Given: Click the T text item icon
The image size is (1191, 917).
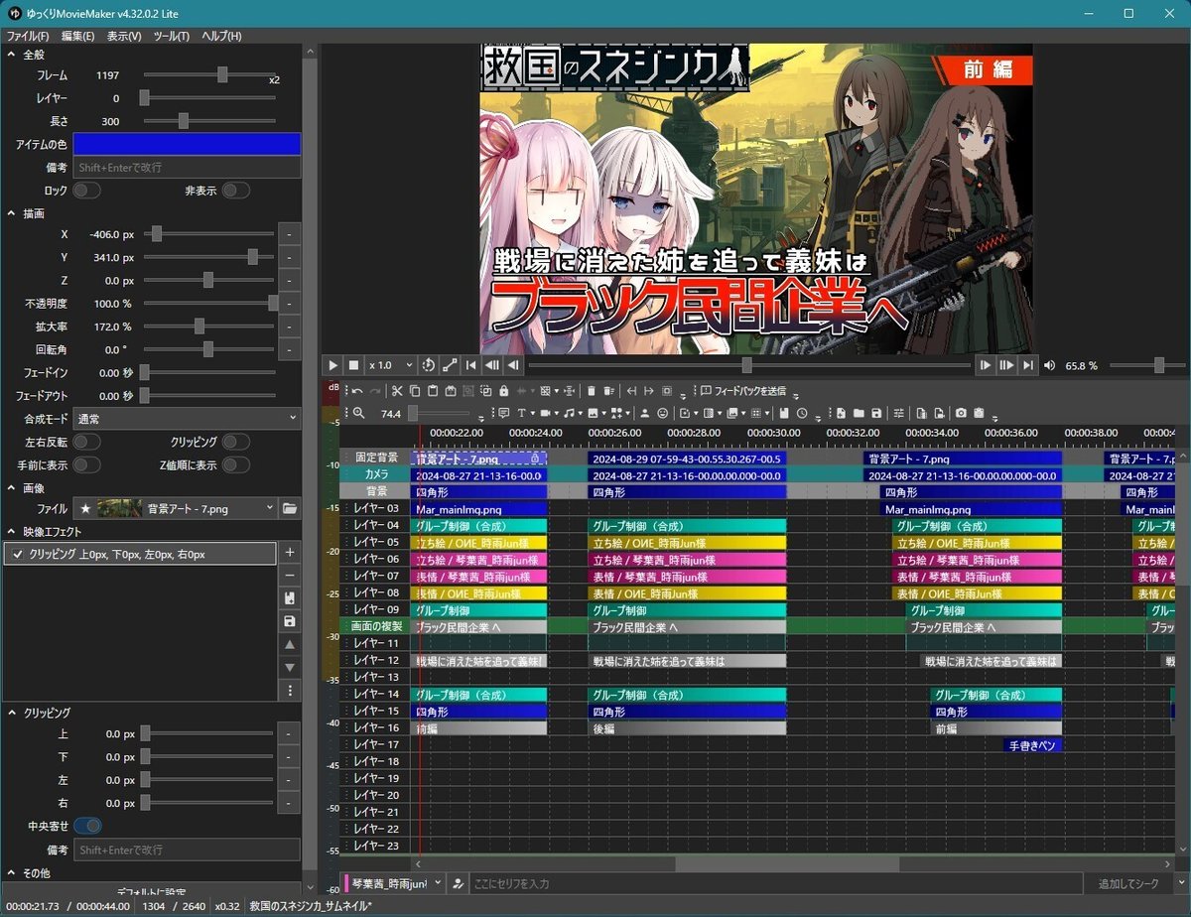Looking at the screenshot, I should pos(521,413).
